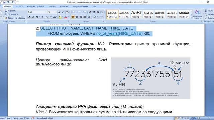Open the Абзац dialog launcher
Viewport: 214px width, 120px height.
[103, 21]
